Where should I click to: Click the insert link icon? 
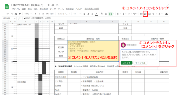(x=141, y=14)
